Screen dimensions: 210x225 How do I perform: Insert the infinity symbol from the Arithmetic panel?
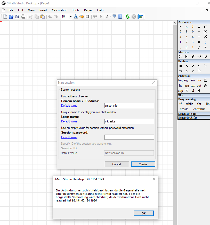(x=180, y=27)
